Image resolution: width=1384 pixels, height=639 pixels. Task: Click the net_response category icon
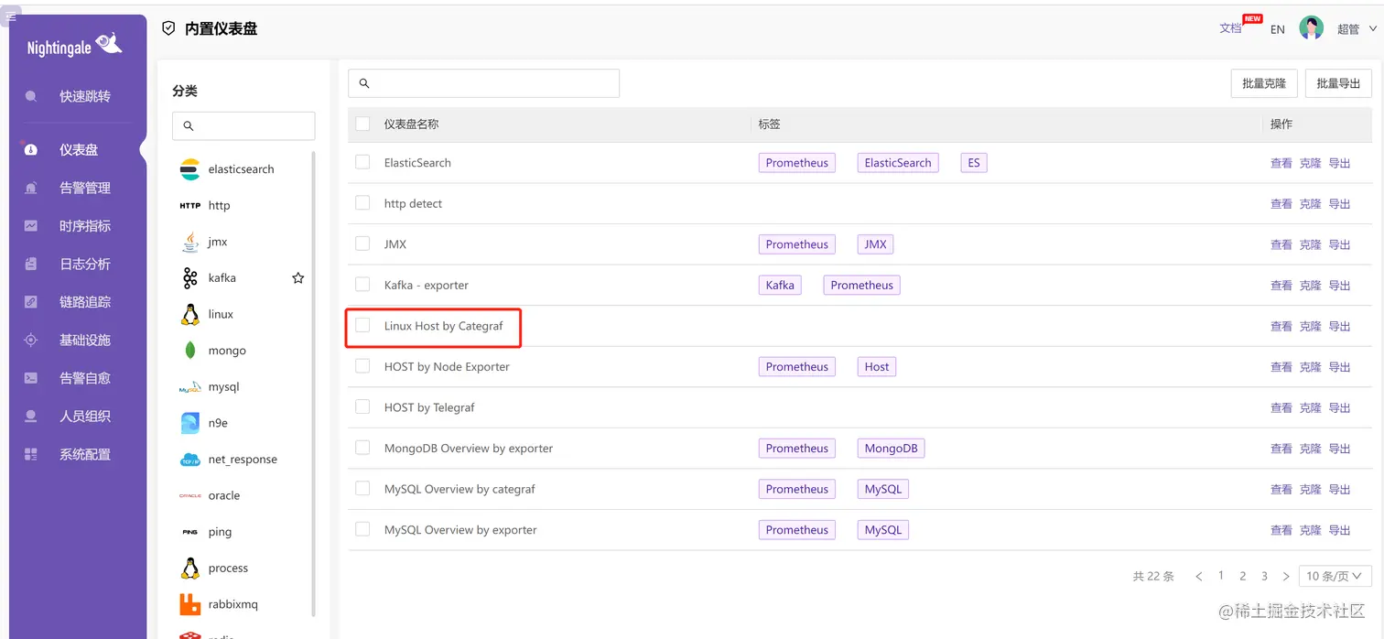point(189,460)
